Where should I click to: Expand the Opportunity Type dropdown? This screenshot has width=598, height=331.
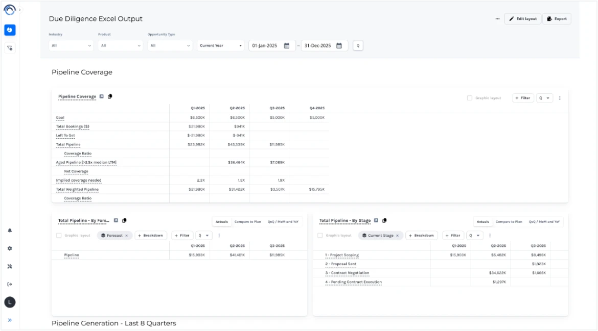[x=170, y=46]
